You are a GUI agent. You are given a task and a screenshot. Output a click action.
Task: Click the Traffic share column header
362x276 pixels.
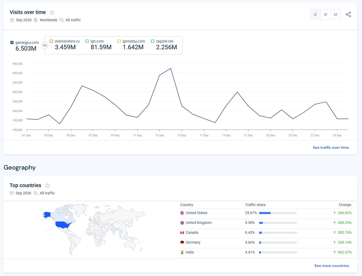tap(255, 205)
